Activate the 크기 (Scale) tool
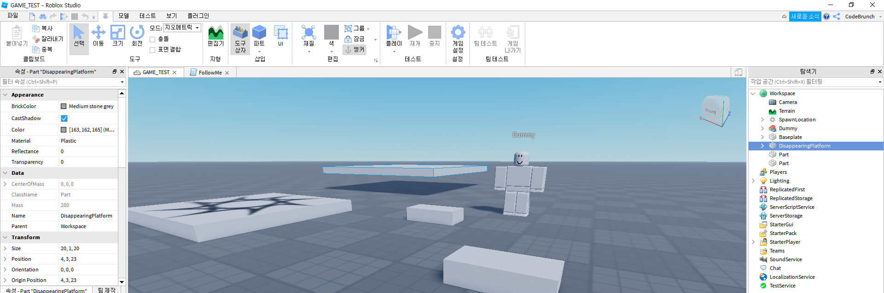884x293 pixels. (118, 37)
